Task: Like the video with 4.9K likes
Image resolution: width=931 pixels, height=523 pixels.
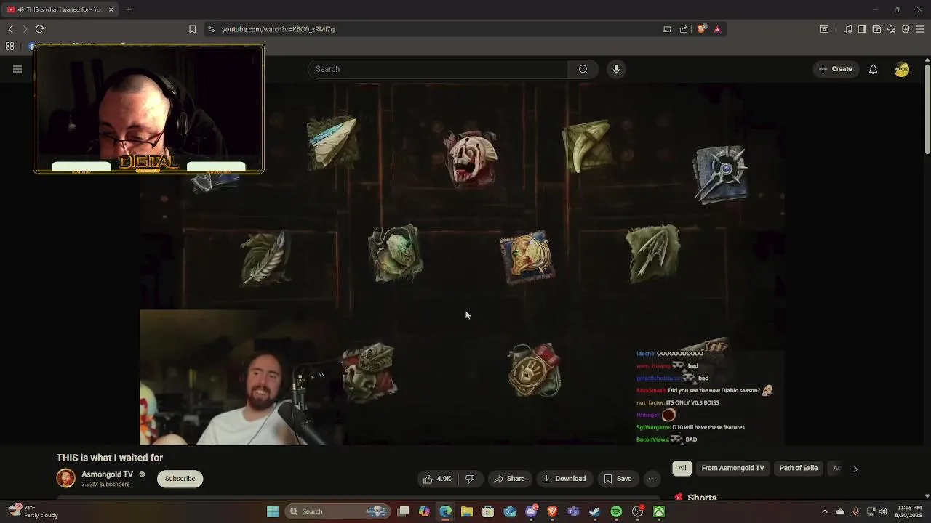Action: 437,479
